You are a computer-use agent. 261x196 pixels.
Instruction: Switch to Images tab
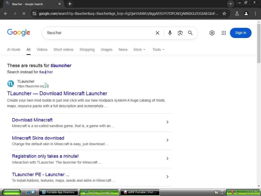tap(107, 50)
